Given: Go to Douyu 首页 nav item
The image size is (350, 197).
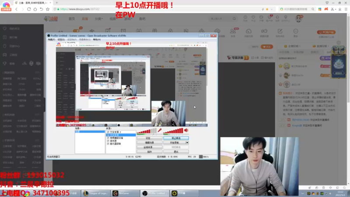Looking at the screenshot, I should (72, 19).
